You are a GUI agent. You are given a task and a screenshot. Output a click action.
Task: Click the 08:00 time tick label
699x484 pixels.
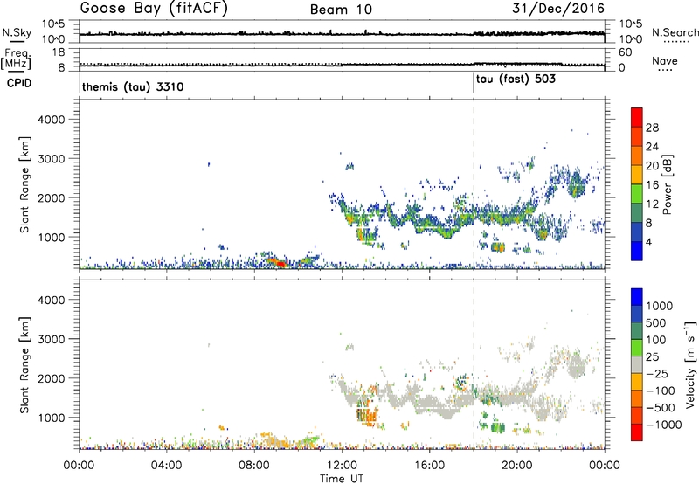[x=254, y=466]
